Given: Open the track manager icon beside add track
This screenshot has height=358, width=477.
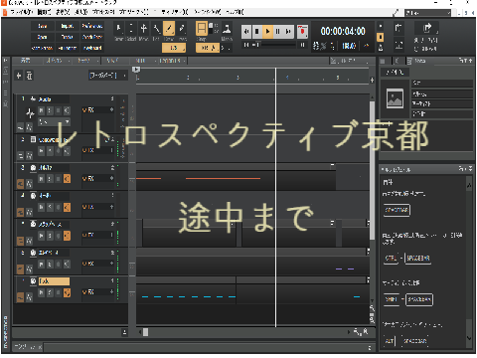Looking at the screenshot, I should pos(30,76).
